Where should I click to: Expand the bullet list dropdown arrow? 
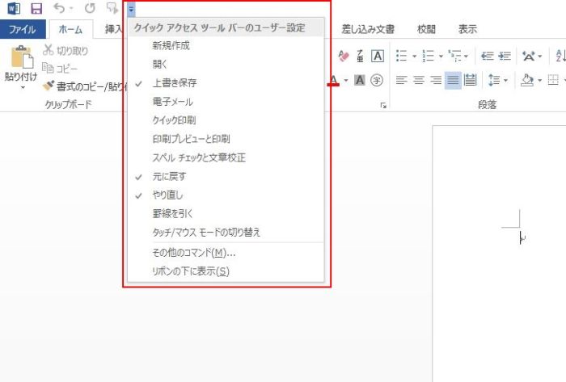pyautogui.click(x=414, y=57)
